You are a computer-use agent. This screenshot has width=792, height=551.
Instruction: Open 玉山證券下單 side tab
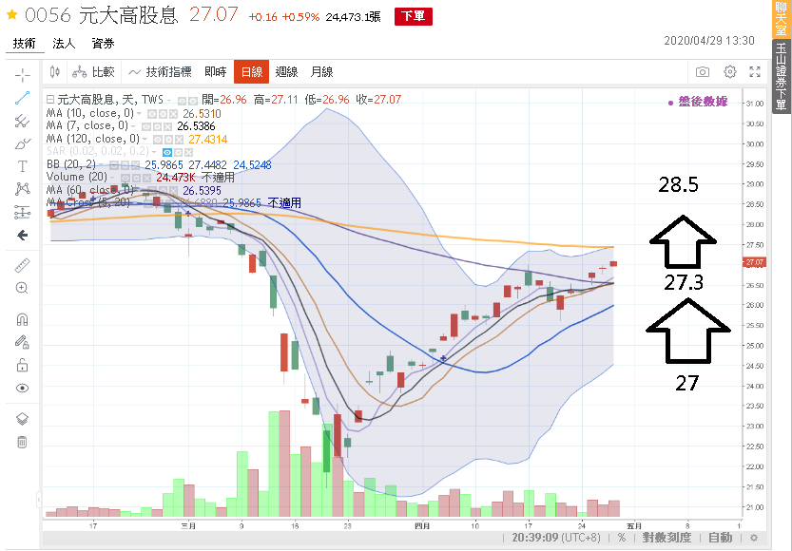pos(781,76)
